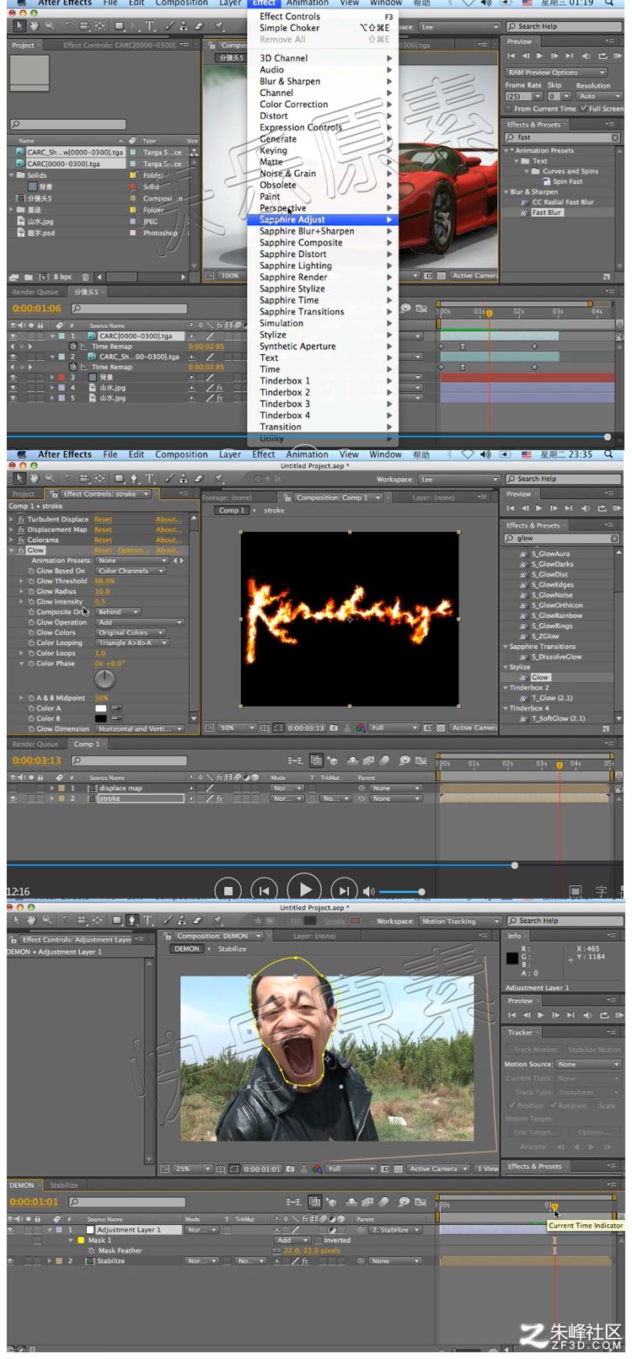Open the Composite Original Behind dropdown
Screen dimensions: 632x1359
[x=118, y=612]
